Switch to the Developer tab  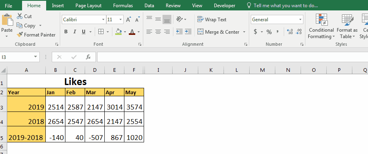(x=225, y=5)
